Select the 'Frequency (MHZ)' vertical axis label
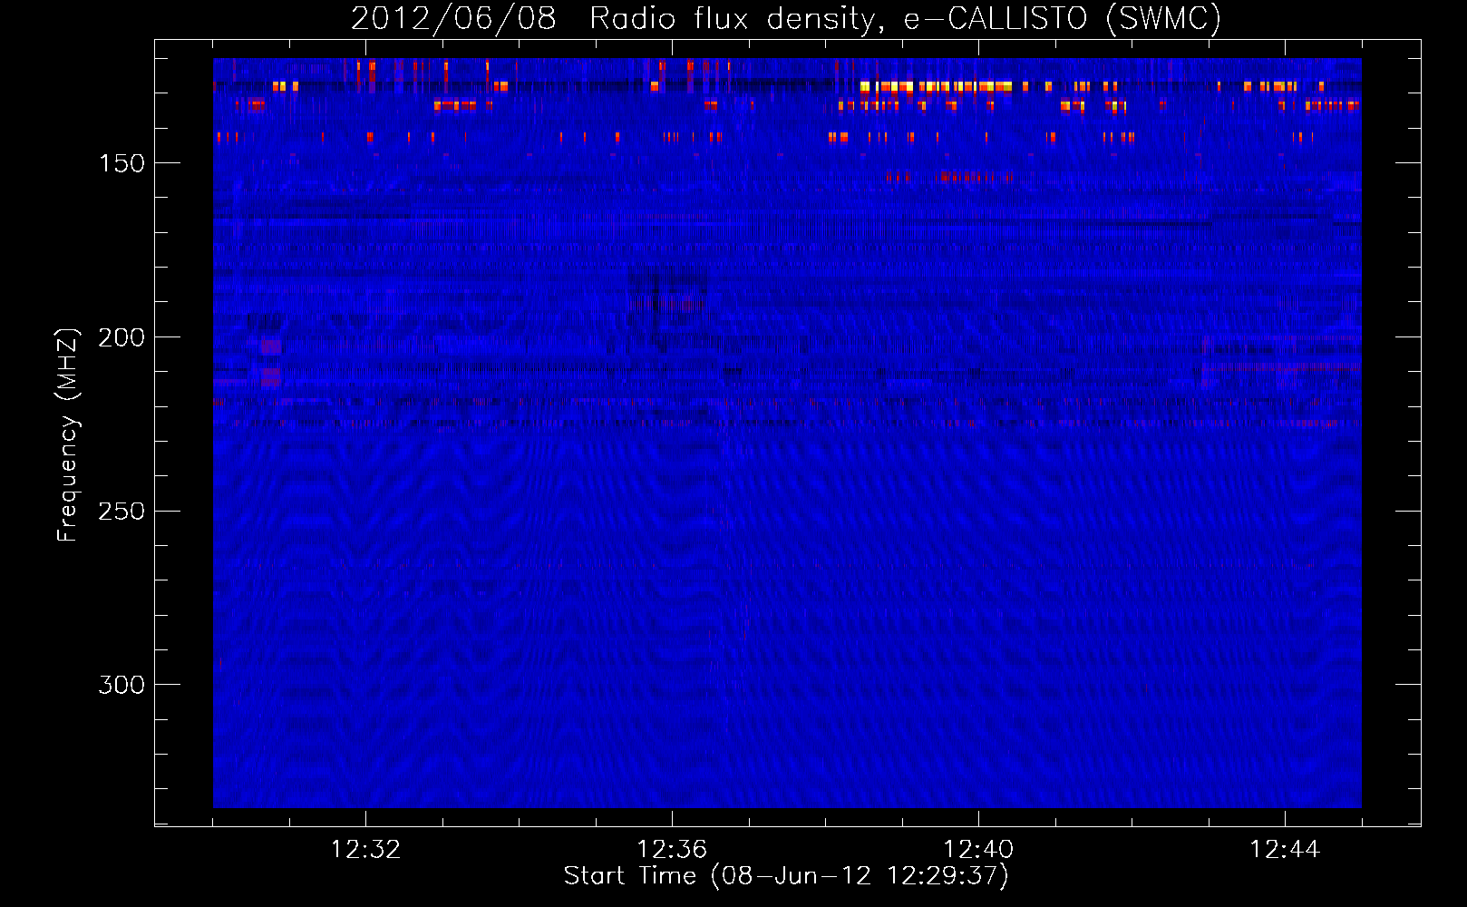The width and height of the screenshot is (1467, 907). (x=68, y=434)
